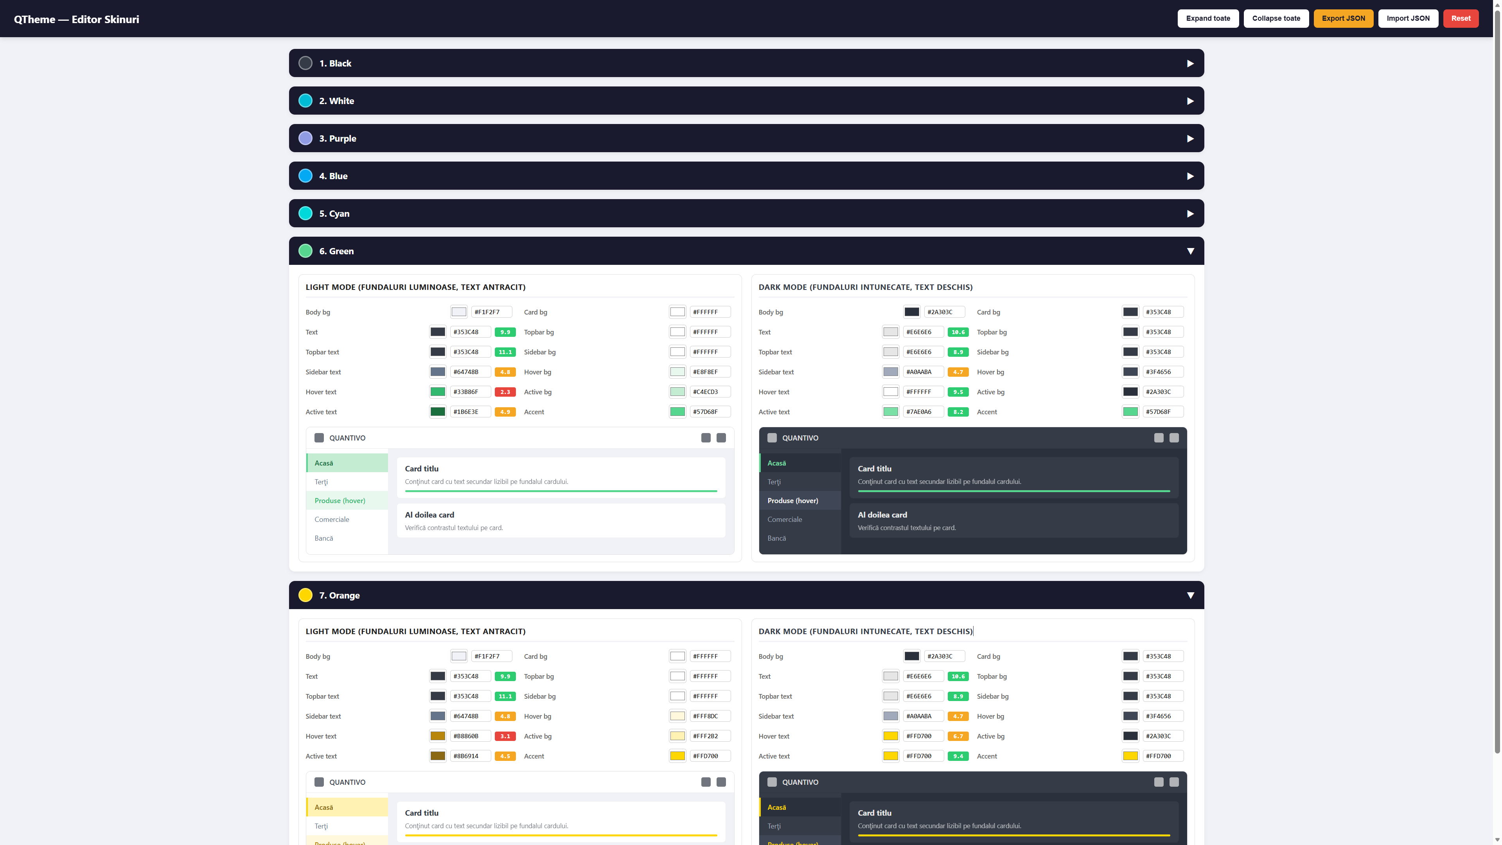Click the Orange skin yellow circle icon

pos(305,595)
